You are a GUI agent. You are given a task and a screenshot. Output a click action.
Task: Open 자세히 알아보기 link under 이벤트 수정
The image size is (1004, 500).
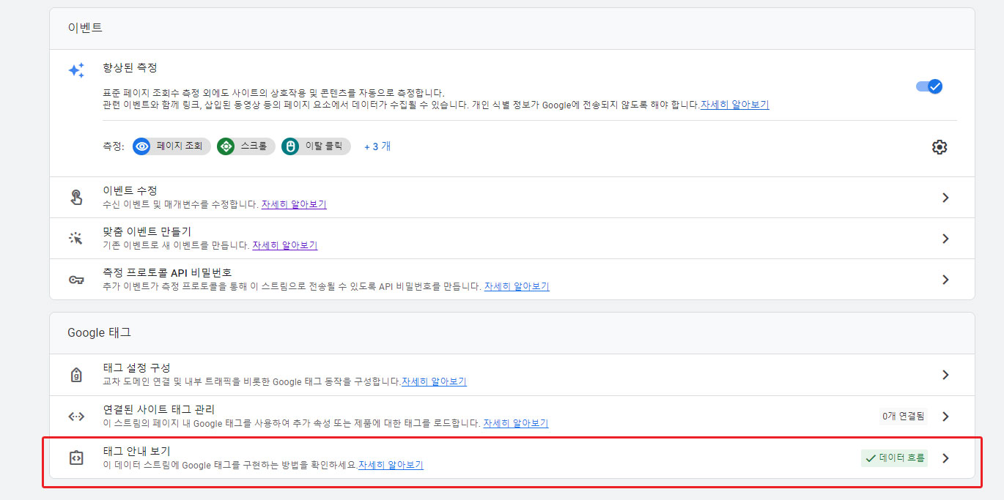tap(294, 204)
